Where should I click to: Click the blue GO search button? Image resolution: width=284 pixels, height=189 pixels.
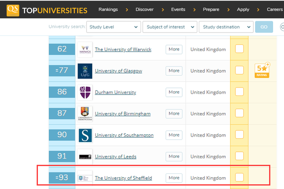tap(264, 27)
